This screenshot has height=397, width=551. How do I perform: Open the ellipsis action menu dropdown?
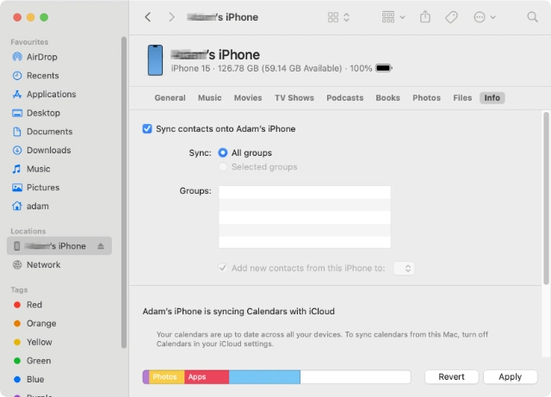485,17
